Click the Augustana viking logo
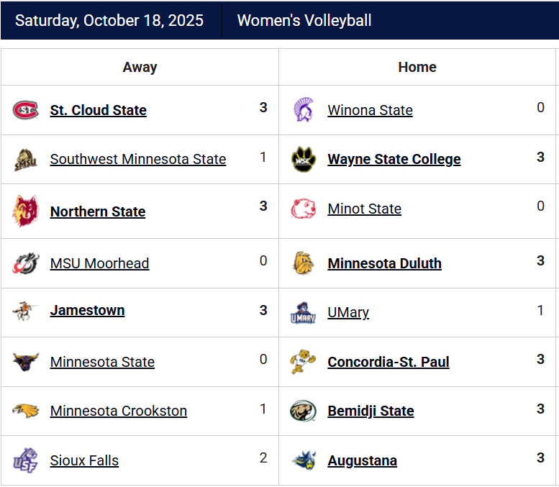 304,460
